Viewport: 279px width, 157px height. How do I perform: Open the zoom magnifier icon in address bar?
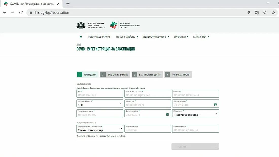[265, 13]
